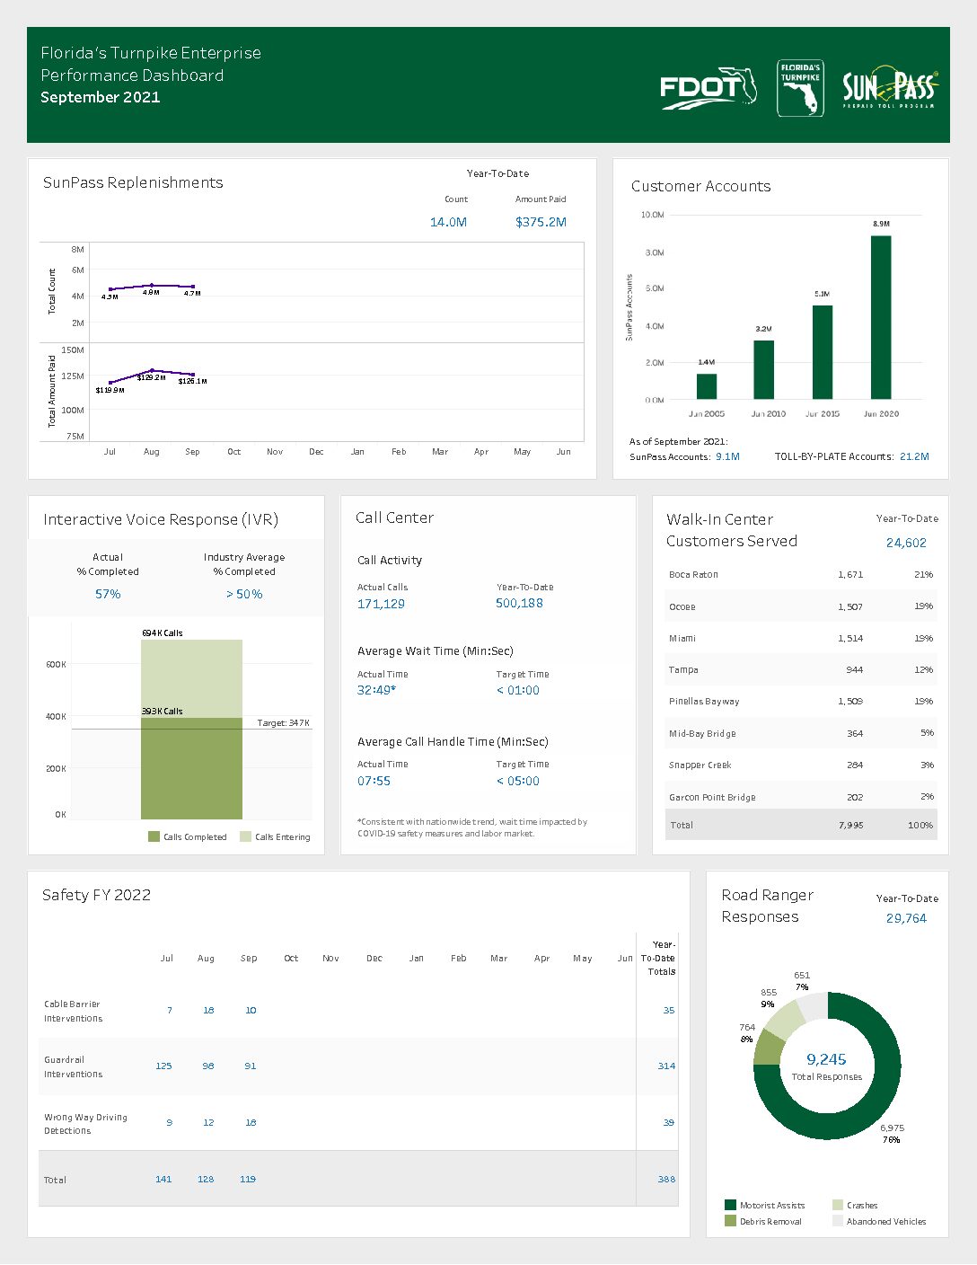Viewport: 977px width, 1265px height.
Task: Click the Snapper Creek row label
Action: pyautogui.click(x=700, y=765)
